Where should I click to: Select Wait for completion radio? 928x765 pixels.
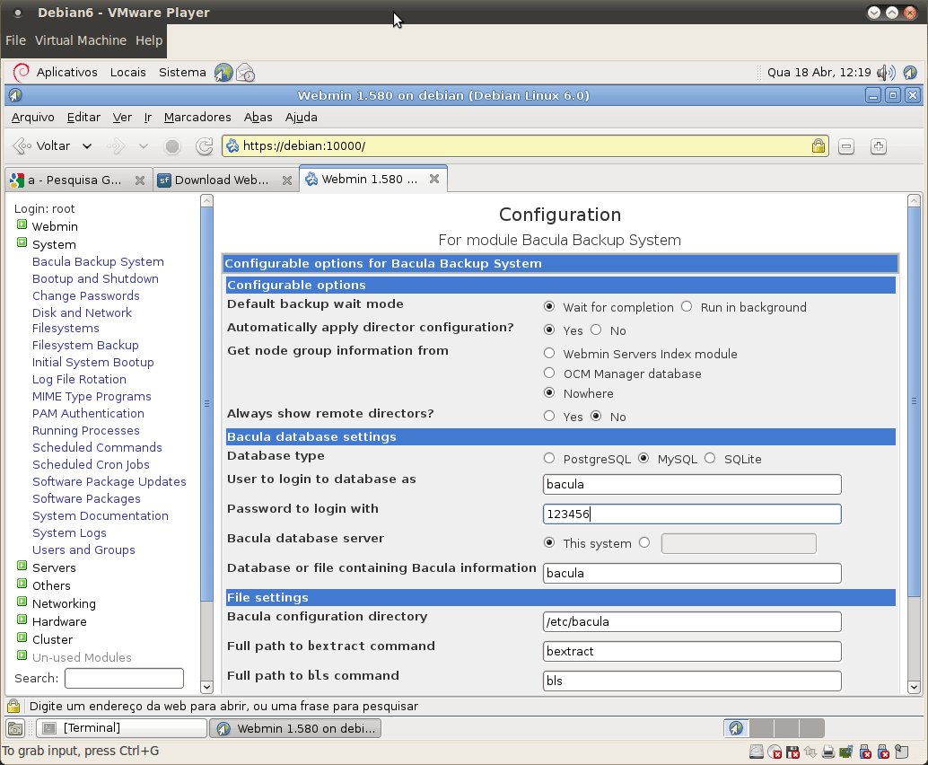549,307
